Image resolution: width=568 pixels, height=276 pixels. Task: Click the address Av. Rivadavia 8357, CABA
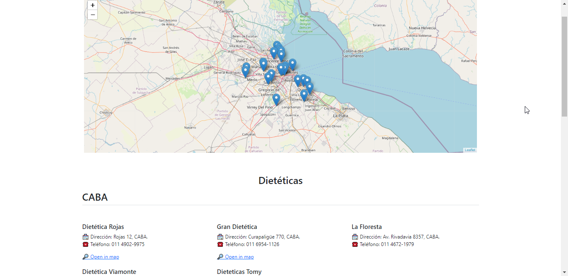pyautogui.click(x=411, y=237)
